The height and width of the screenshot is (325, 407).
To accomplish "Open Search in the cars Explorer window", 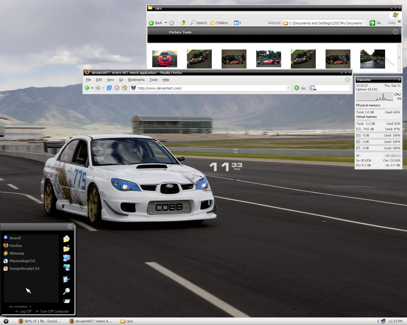I will 198,23.
